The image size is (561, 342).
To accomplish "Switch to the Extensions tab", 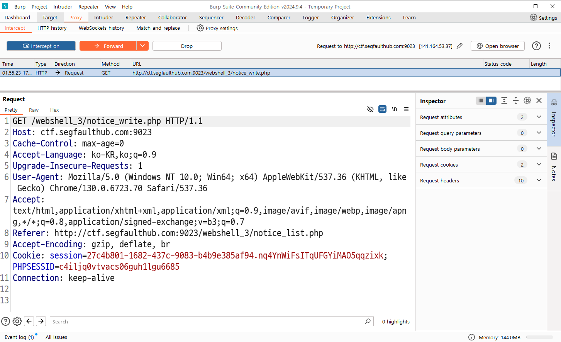I will click(x=378, y=17).
